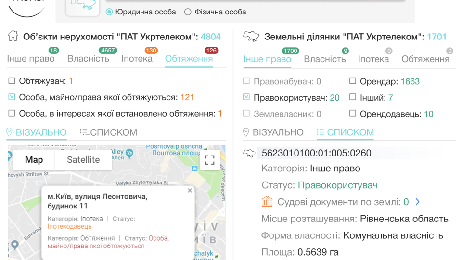The width and height of the screenshot is (462, 260).
Task: Click real estate total count 4804
Action: click(x=211, y=37)
